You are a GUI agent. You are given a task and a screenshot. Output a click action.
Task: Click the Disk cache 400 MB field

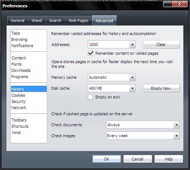point(109,88)
